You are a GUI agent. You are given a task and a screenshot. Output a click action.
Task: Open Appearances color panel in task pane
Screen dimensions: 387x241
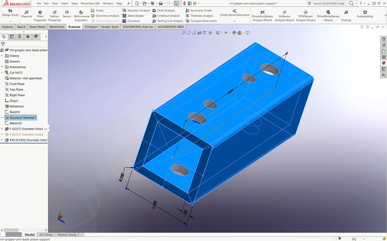click(x=384, y=63)
